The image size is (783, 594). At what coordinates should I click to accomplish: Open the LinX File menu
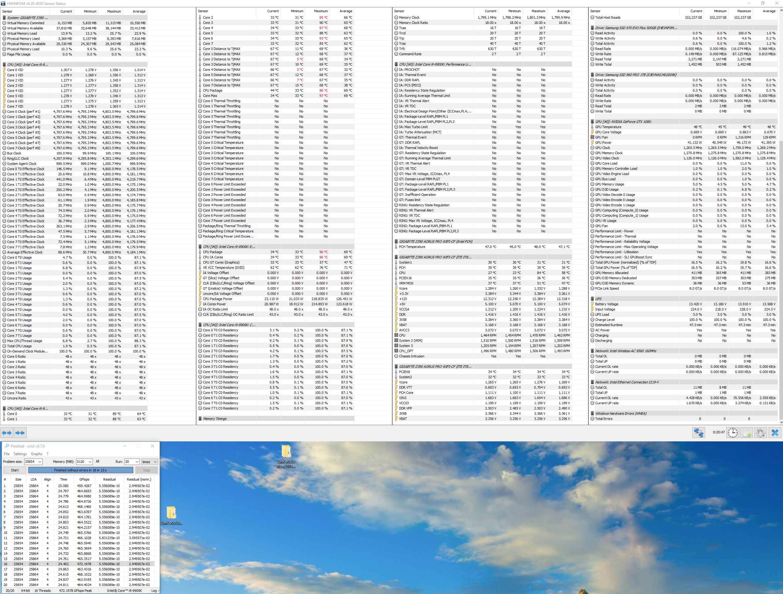[7, 454]
